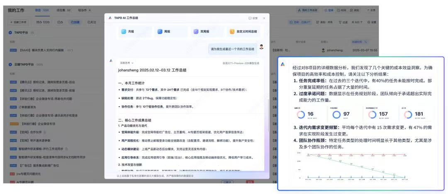Select the 已办 filter tab
The width and height of the screenshot is (448, 194).
click(x=60, y=22)
